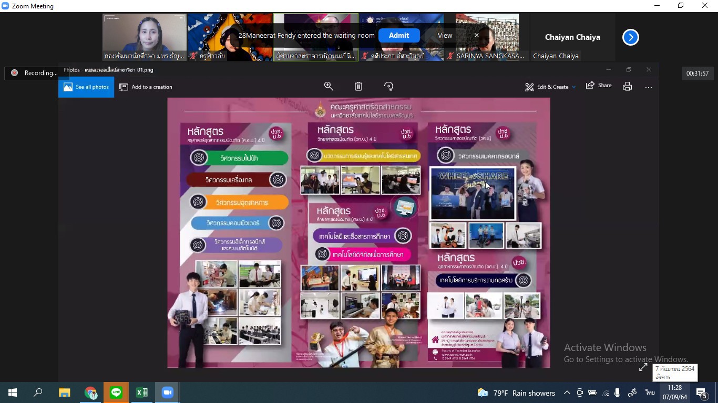Select the ครูฟ้าวลัย participant video tile
Viewport: 718px width, 403px height.
[x=230, y=37]
